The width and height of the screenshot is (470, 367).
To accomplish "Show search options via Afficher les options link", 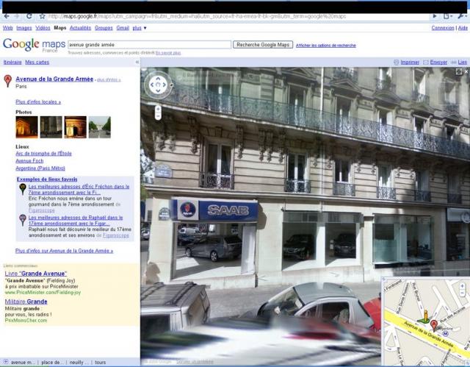I will (326, 46).
